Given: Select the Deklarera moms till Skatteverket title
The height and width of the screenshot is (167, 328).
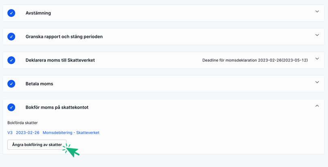Looking at the screenshot, I should click(x=60, y=60).
